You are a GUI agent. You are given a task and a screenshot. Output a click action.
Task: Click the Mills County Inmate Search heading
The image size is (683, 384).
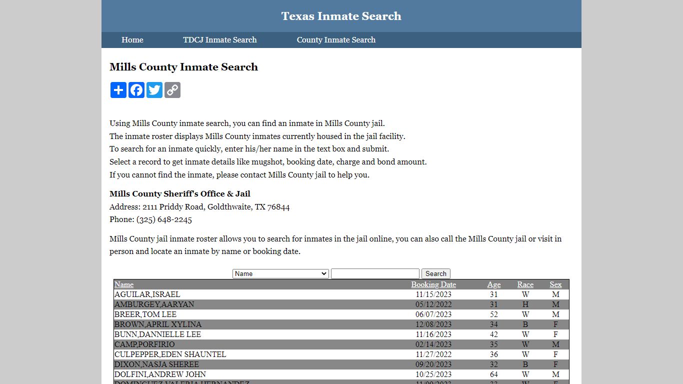tap(184, 67)
